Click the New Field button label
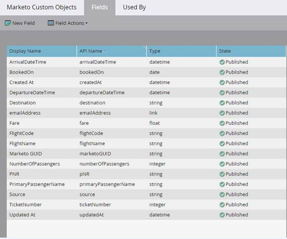 coord(23,23)
